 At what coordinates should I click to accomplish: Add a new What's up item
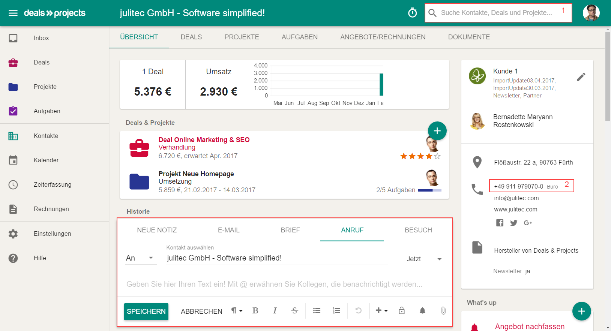point(581,311)
